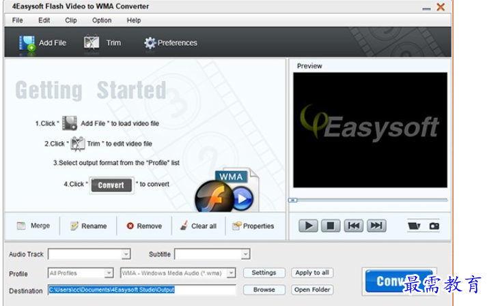Click the Rename pencil icon
The width and height of the screenshot is (487, 306).
[74, 226]
